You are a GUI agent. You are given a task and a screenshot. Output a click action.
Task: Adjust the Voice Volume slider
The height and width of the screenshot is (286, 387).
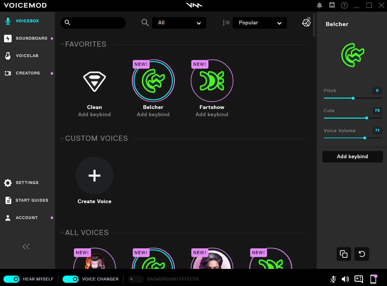(x=353, y=138)
